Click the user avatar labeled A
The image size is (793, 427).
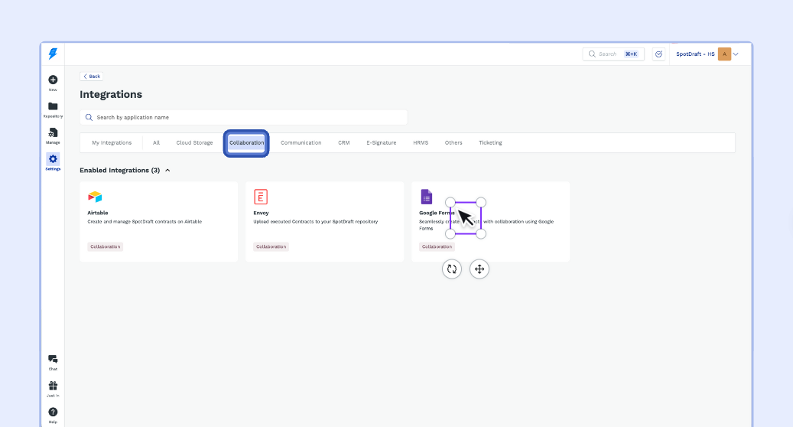point(724,54)
